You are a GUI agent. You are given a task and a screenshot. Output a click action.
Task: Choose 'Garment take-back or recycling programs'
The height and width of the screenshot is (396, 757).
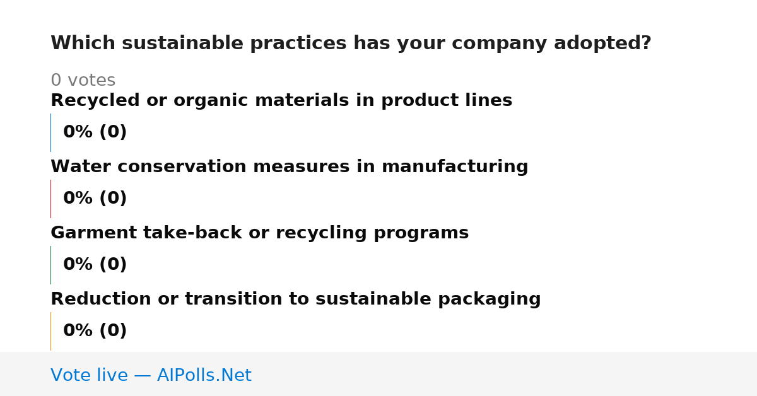click(x=260, y=233)
